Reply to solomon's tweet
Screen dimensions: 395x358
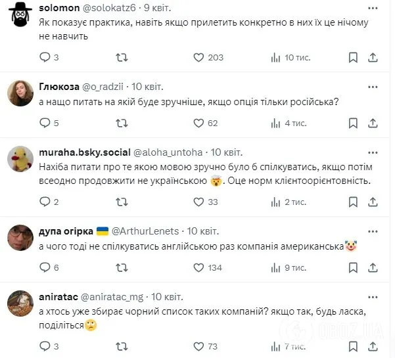click(x=45, y=58)
